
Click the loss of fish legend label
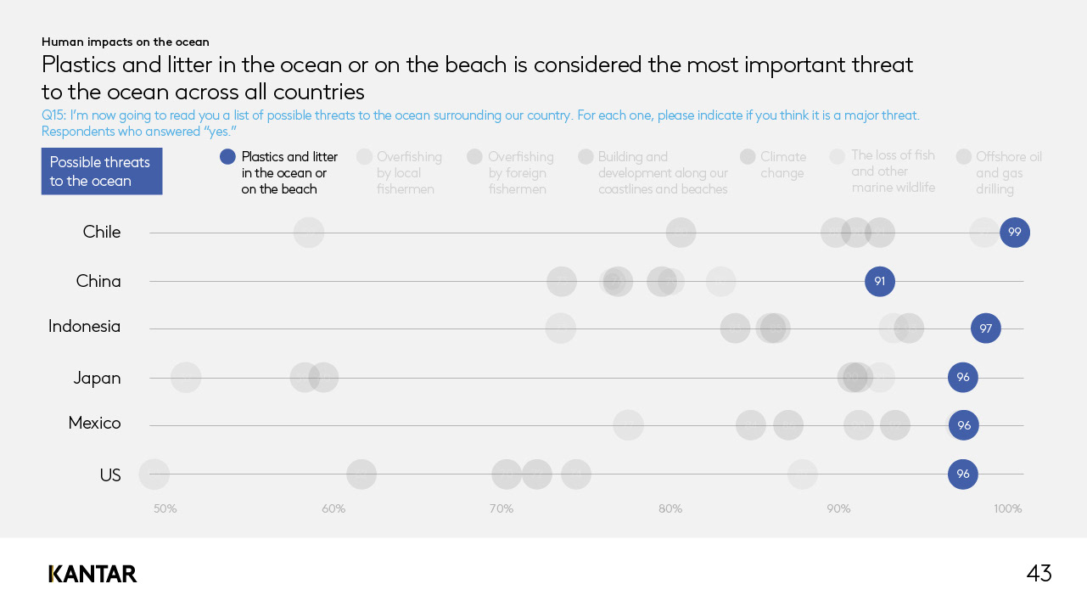[894, 171]
